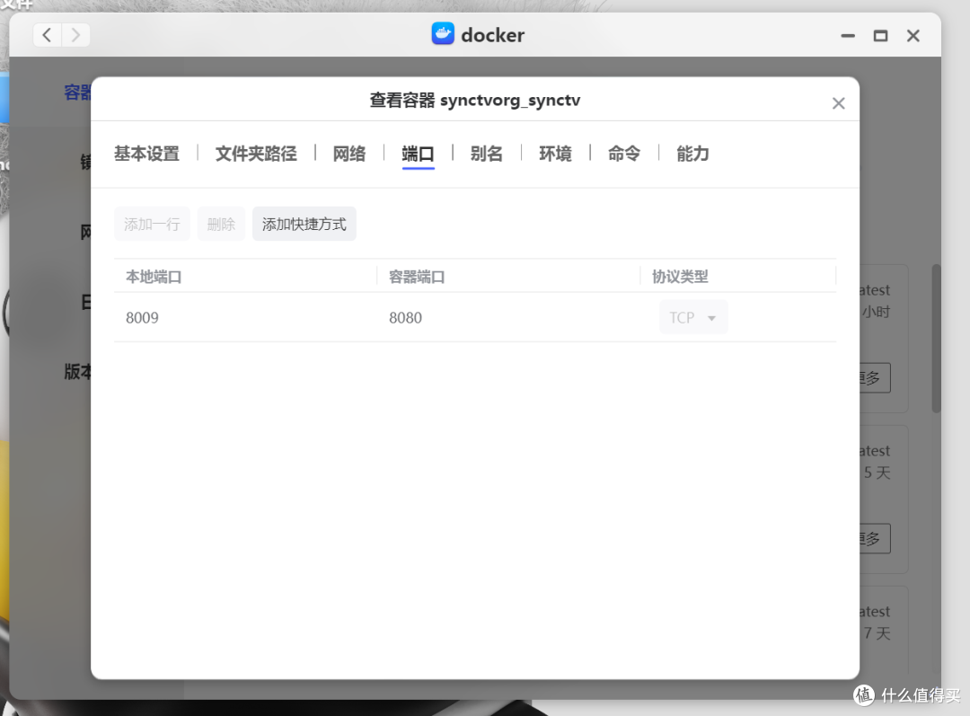Click the 容器端口 column header
970x716 pixels.
pos(417,277)
